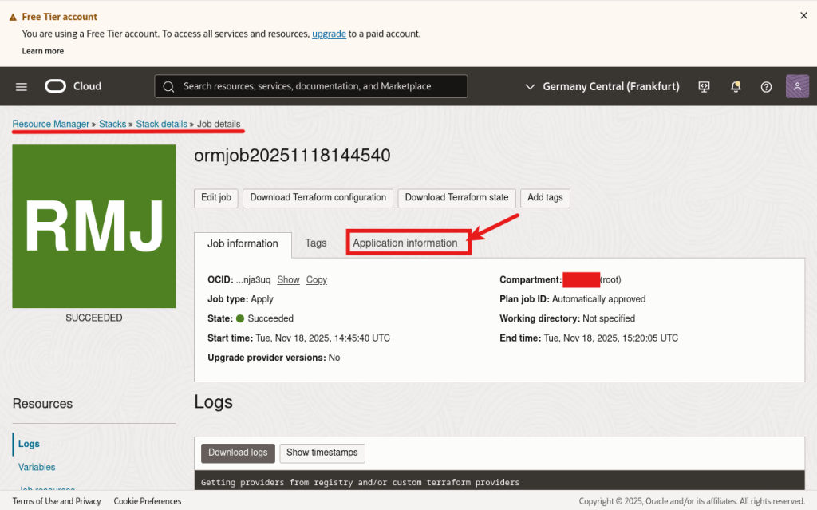Open the notifications bell icon

click(736, 86)
